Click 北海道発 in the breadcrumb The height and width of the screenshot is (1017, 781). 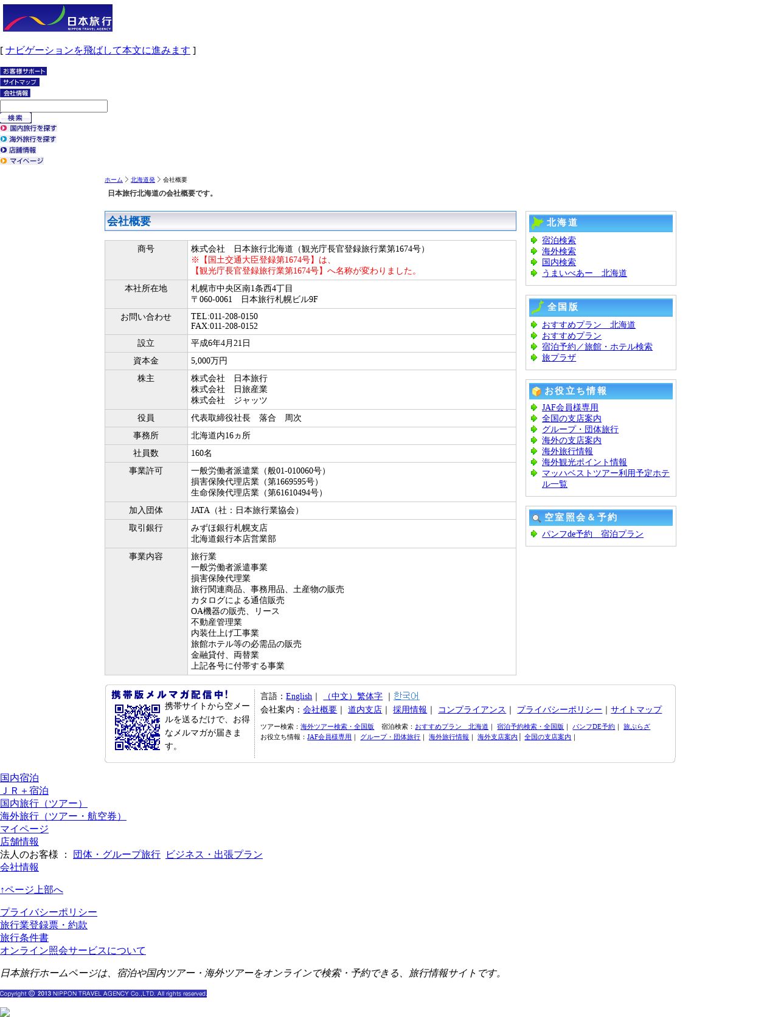[x=143, y=180]
